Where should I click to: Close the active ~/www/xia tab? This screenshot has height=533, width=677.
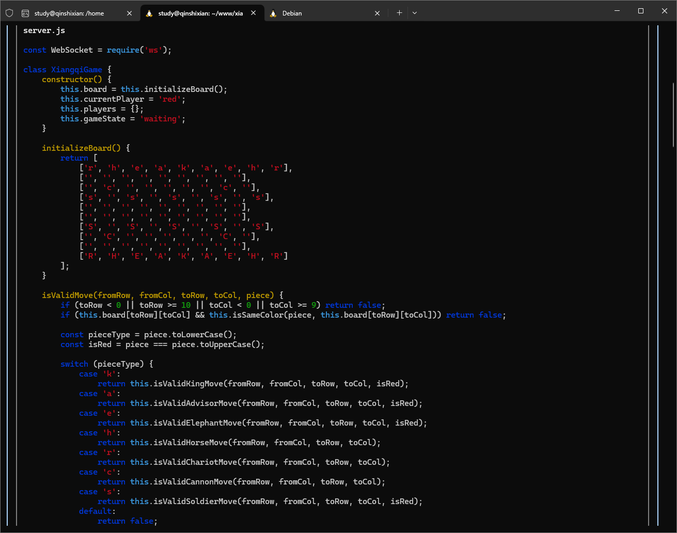coord(254,13)
